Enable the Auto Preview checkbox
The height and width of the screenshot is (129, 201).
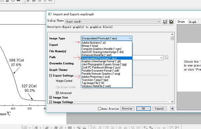pyautogui.click(x=99, y=109)
